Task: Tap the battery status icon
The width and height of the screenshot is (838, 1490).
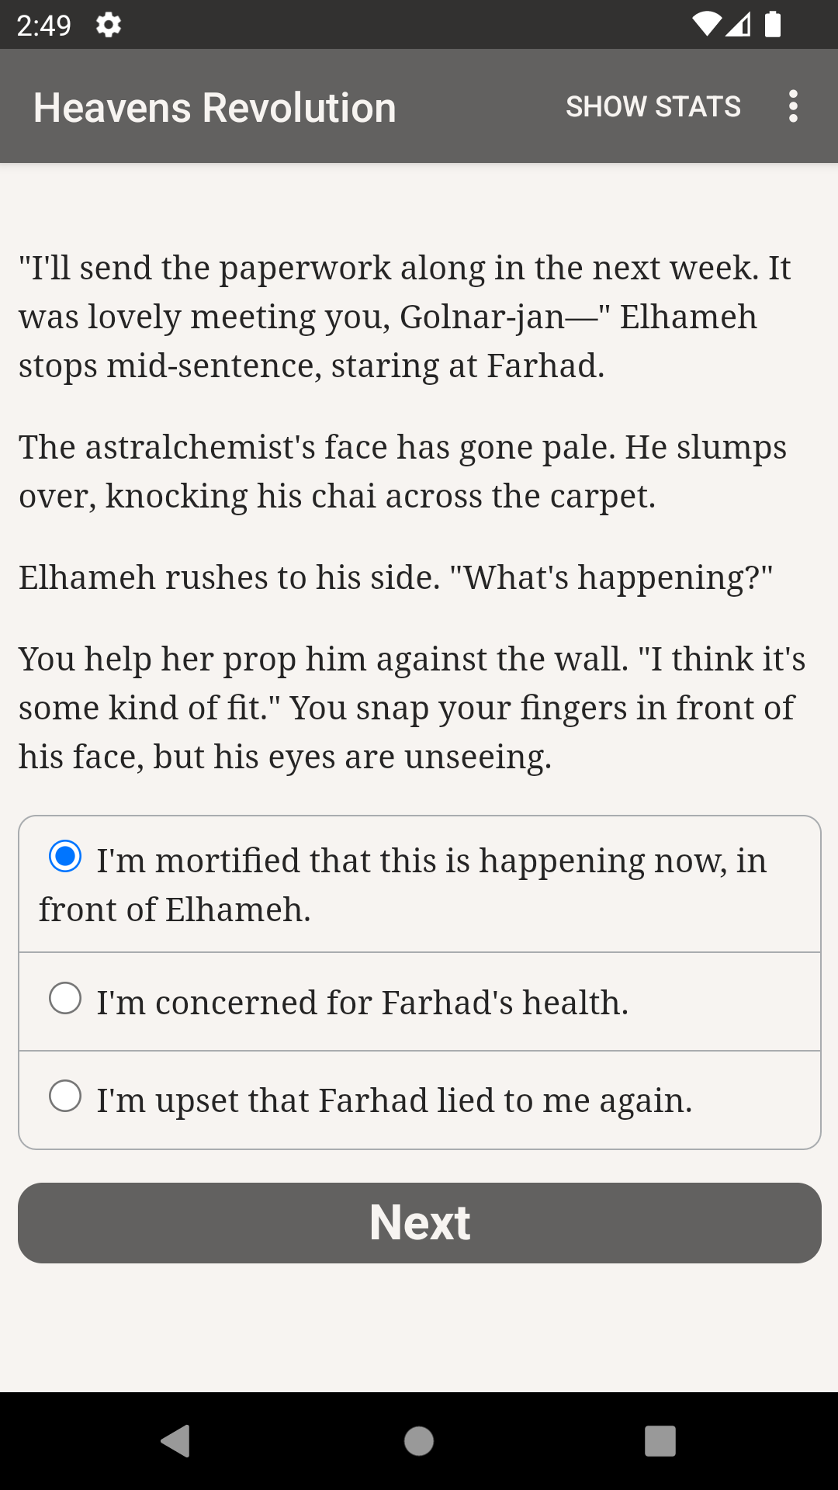Action: pos(773,25)
